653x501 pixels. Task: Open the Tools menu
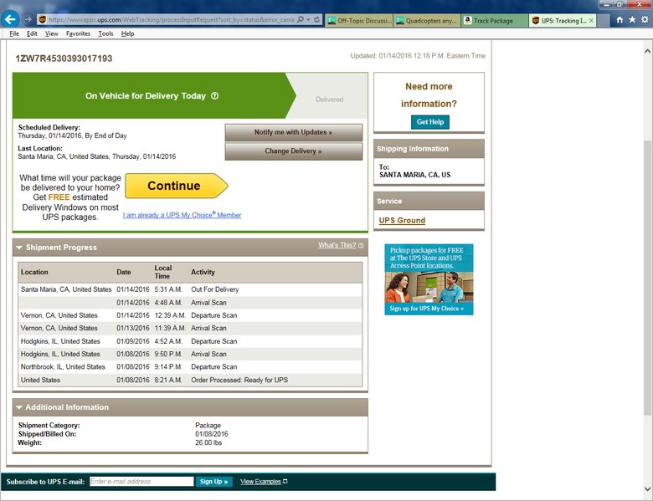pyautogui.click(x=105, y=33)
